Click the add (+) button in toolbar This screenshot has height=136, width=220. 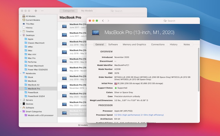36,11
